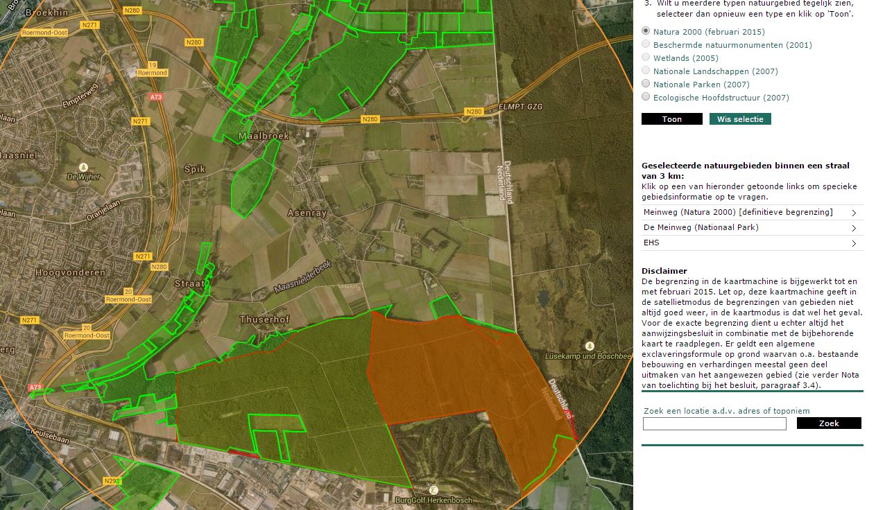Viewport: 876px width, 510px height.
Task: Click the exit 19 Roermond sign
Action: pyautogui.click(x=153, y=69)
